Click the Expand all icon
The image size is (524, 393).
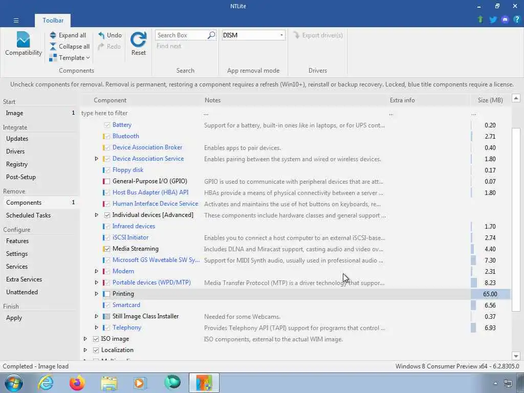point(53,35)
